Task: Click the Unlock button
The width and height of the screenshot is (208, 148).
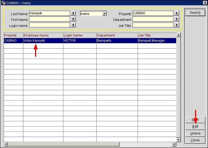Action: coord(195,133)
